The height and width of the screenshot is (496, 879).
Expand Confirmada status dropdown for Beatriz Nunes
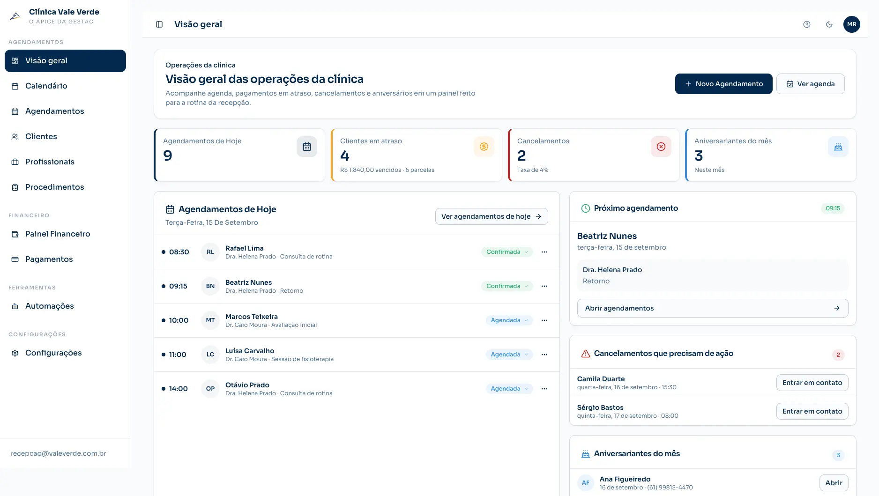click(507, 286)
